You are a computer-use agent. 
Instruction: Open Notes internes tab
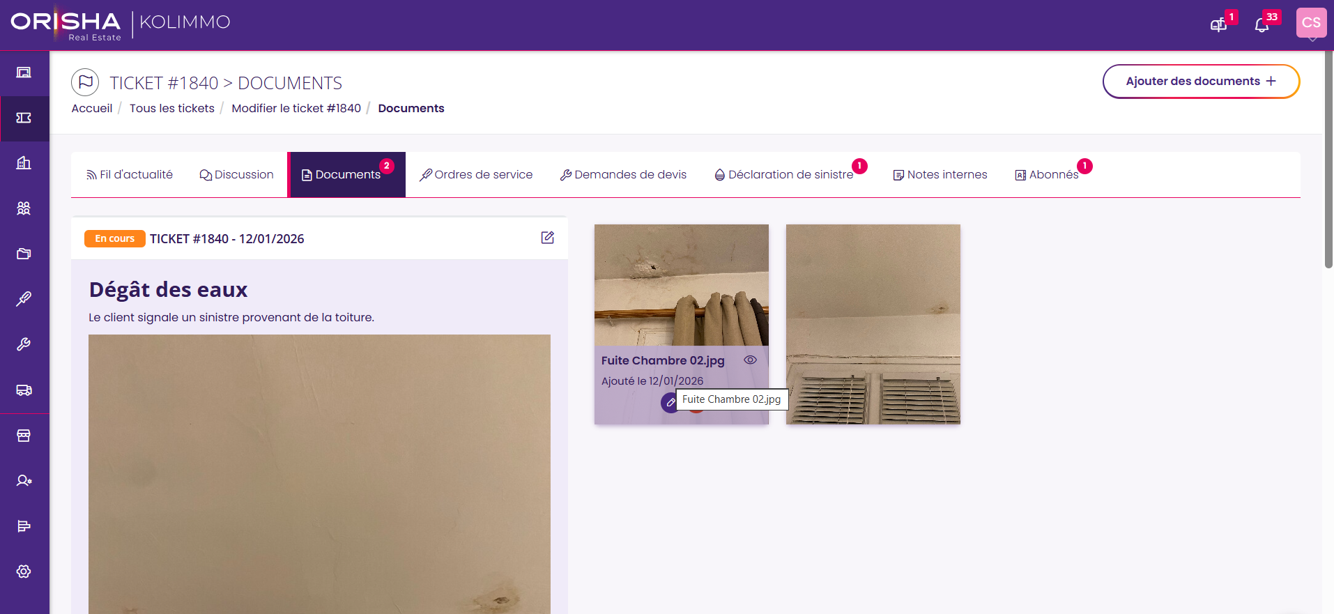[x=941, y=175]
